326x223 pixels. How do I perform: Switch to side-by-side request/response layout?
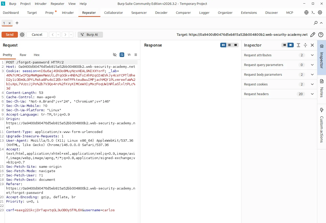(223, 45)
